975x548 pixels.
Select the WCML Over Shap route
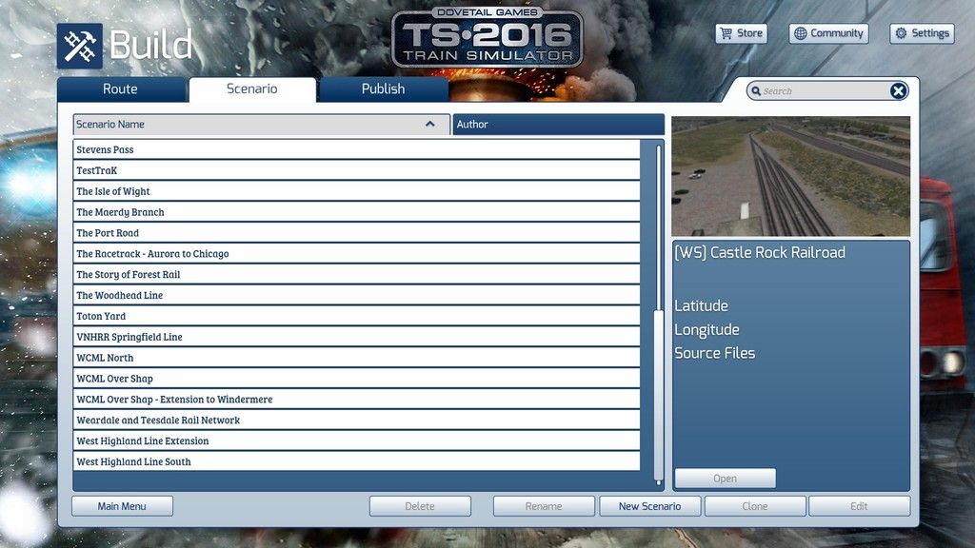tap(357, 379)
